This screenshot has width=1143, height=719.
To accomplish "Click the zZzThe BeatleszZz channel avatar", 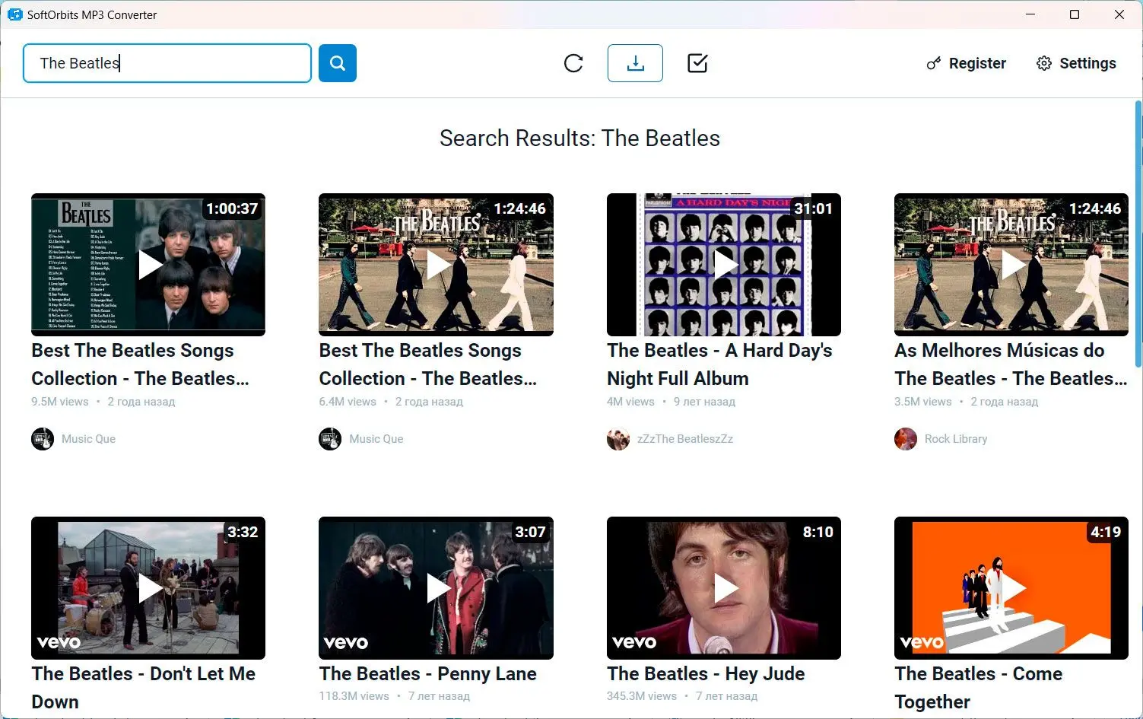I will click(618, 439).
